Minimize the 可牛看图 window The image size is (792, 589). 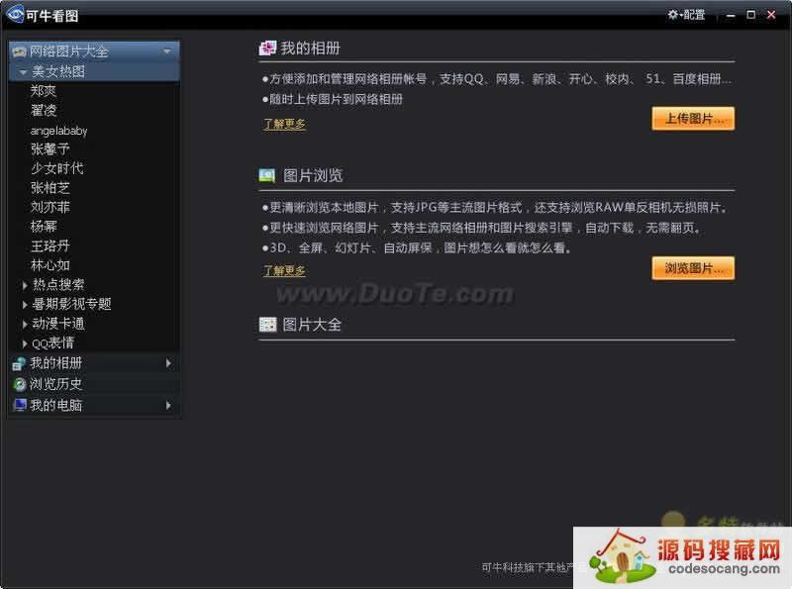[x=731, y=15]
